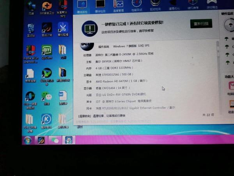Go to the 性能测试 gauge tab

pyautogui.click(x=137, y=6)
